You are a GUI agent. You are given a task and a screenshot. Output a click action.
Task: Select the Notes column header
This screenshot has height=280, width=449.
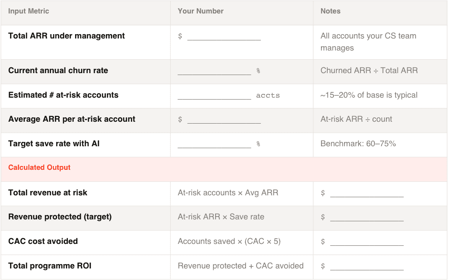pyautogui.click(x=331, y=11)
